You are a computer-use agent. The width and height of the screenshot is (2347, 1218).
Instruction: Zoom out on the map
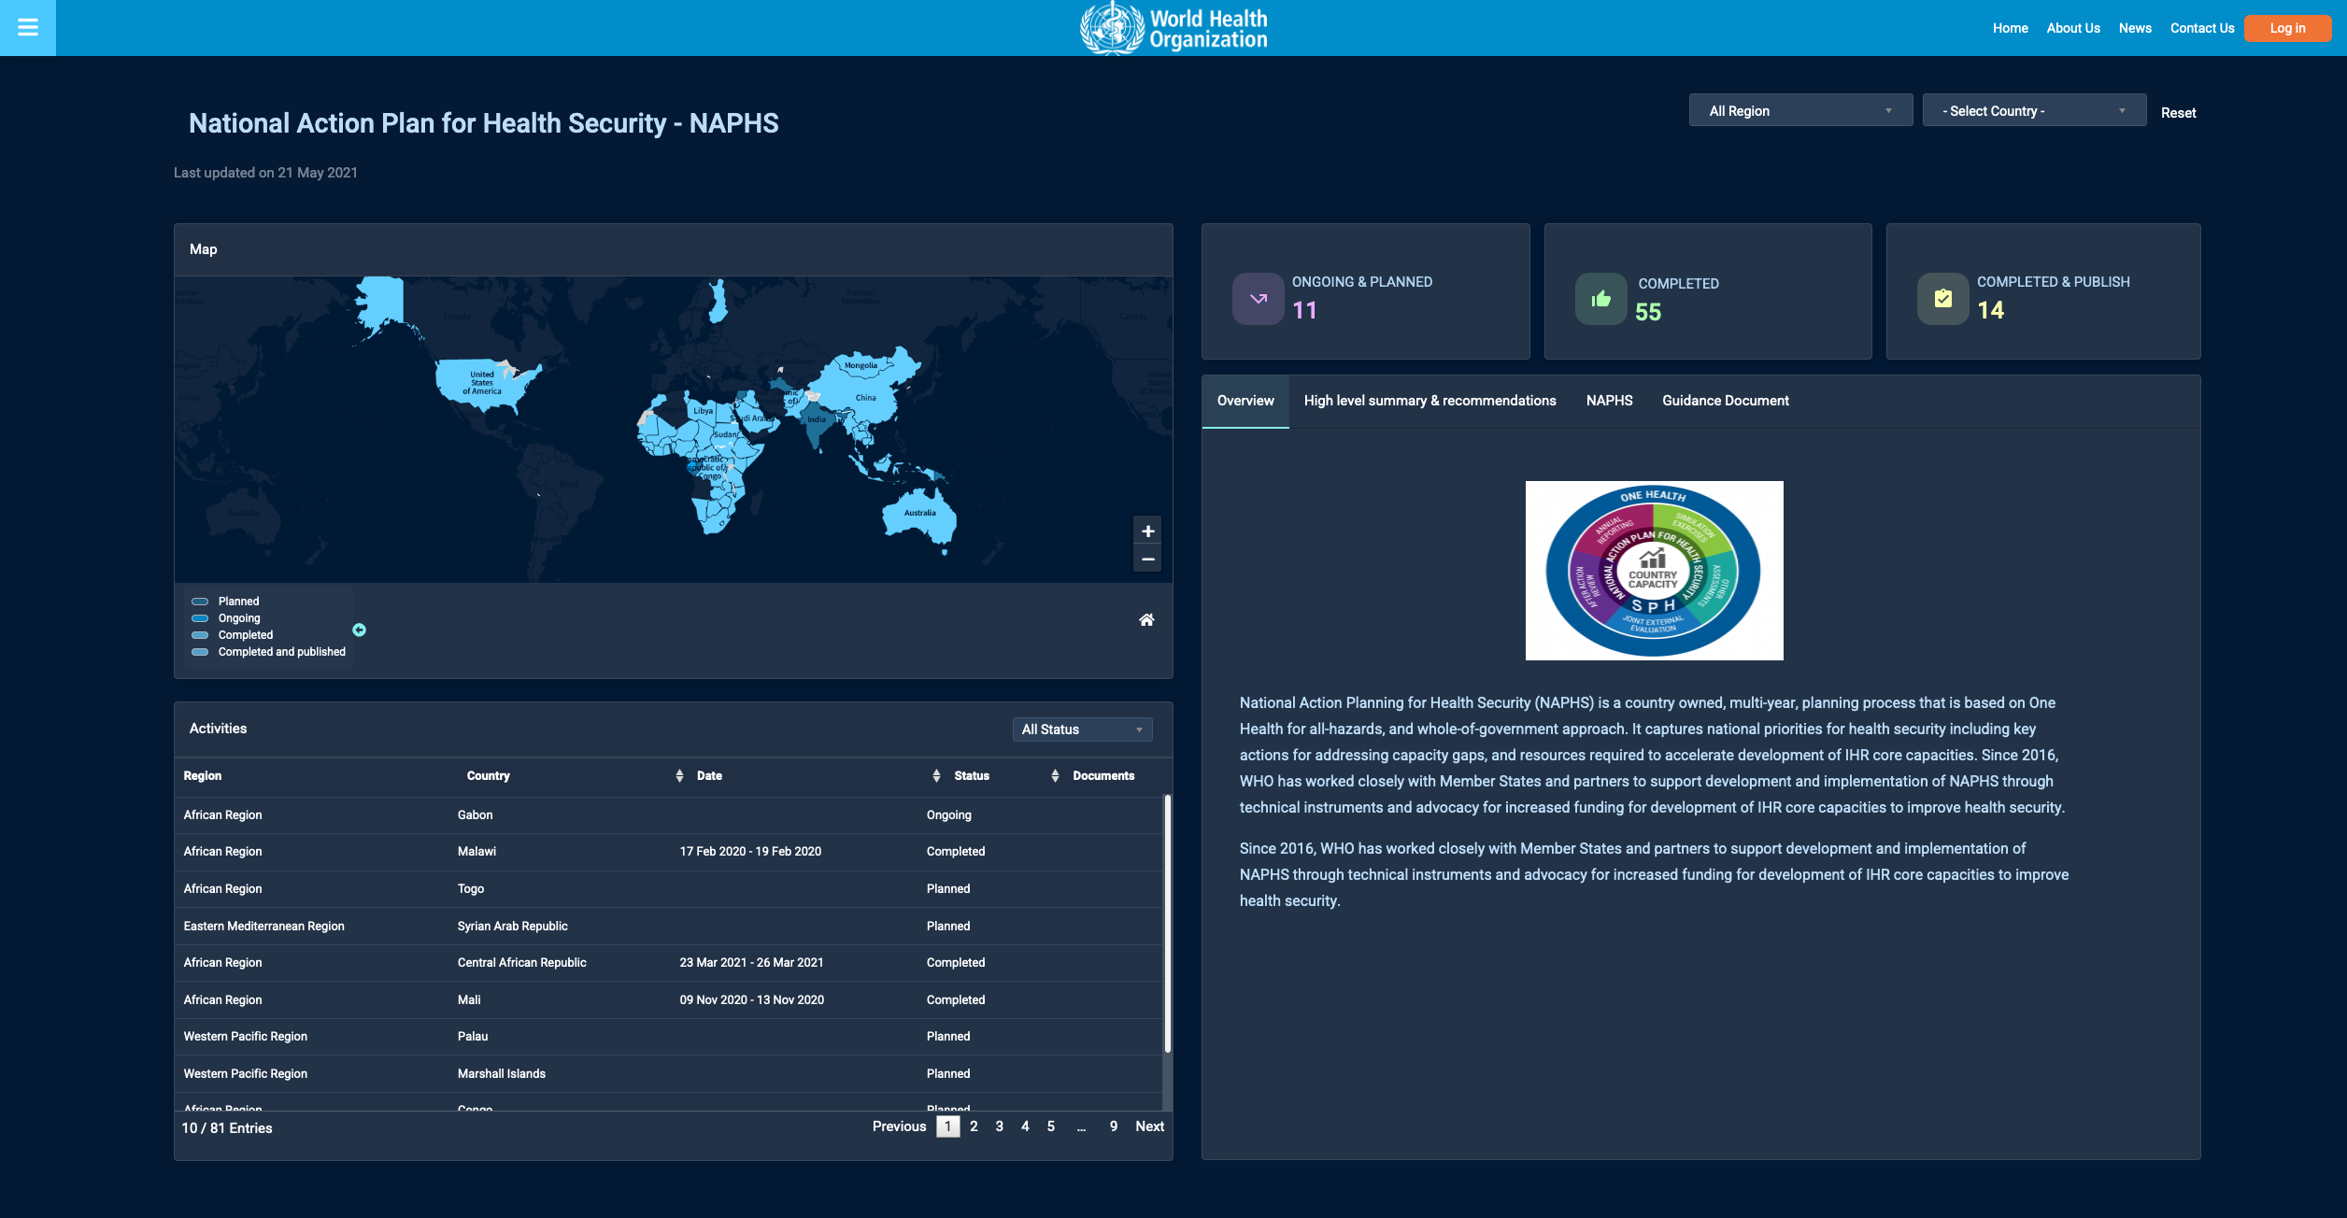(x=1147, y=559)
